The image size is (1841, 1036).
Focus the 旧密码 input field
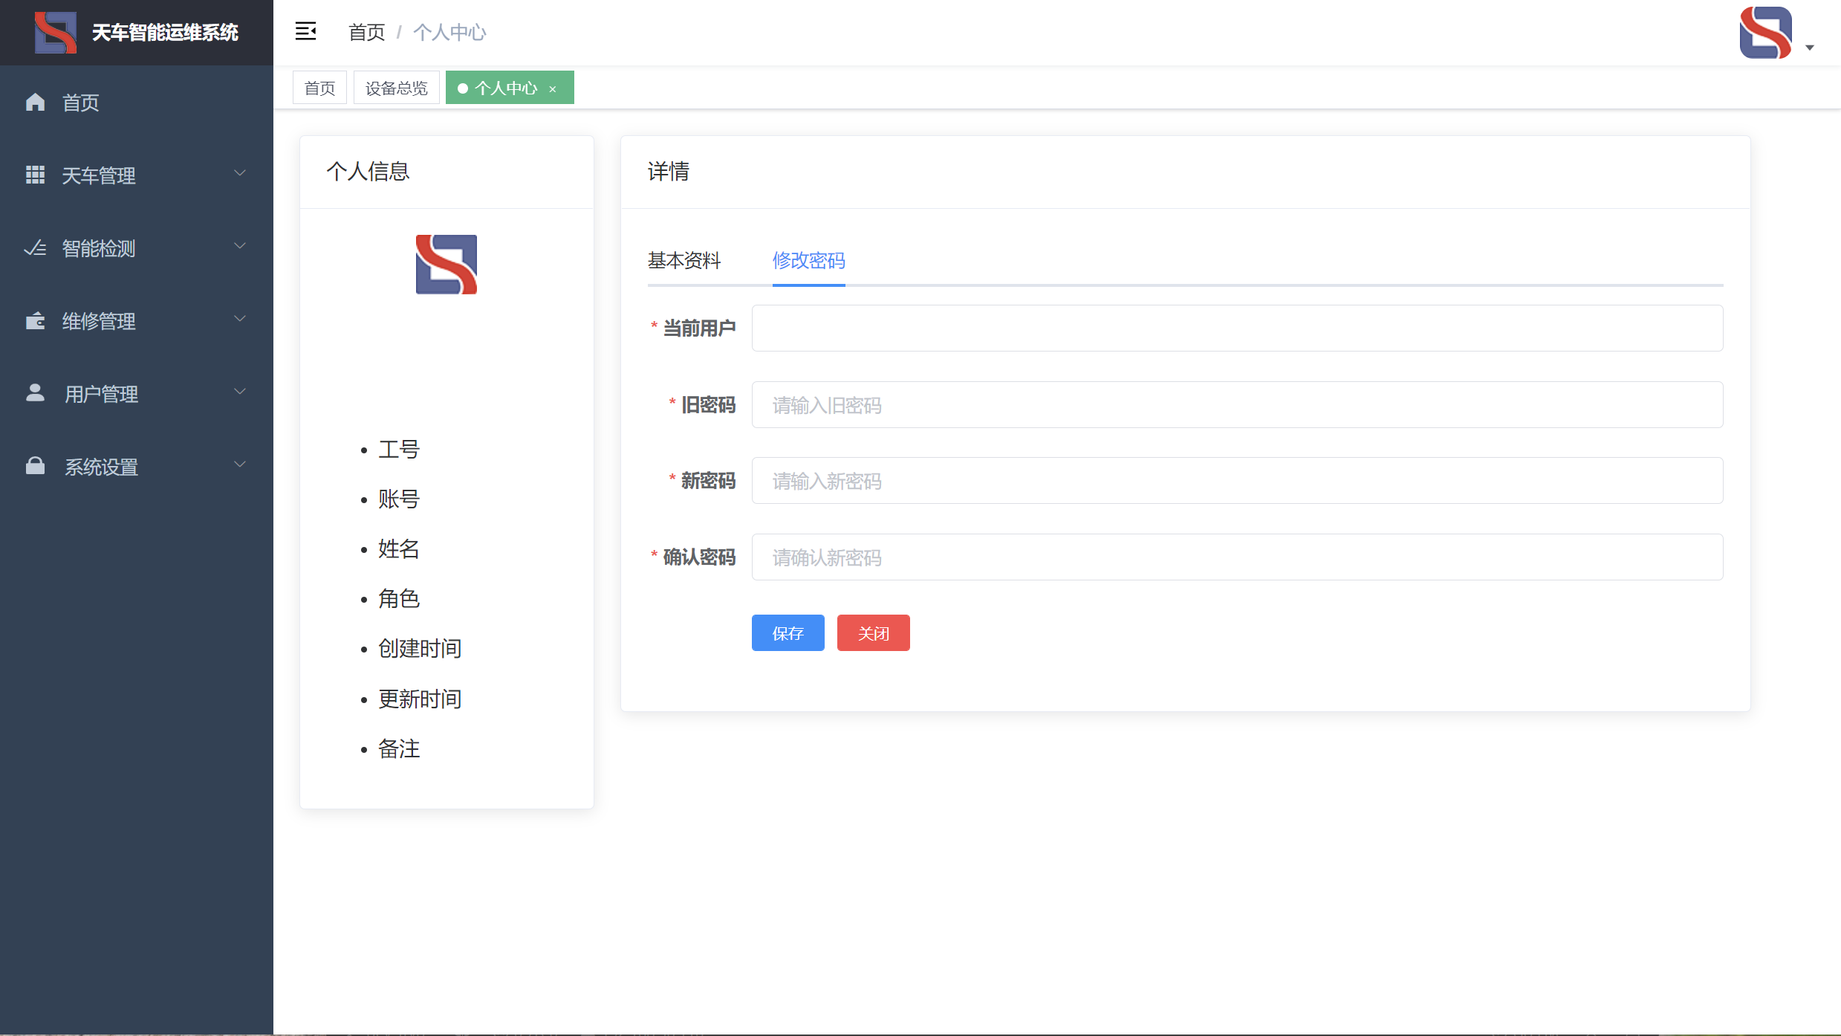[1236, 405]
